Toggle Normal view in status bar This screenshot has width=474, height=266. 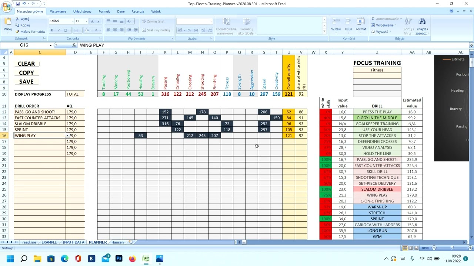[405, 248]
